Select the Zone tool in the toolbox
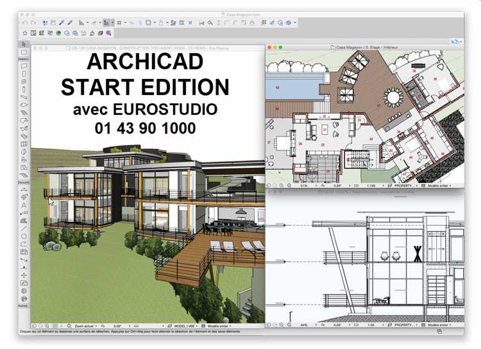 click(24, 167)
